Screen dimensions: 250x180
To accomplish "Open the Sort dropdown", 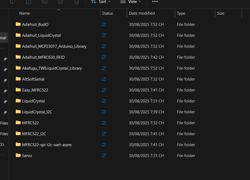I will [x=101, y=2].
